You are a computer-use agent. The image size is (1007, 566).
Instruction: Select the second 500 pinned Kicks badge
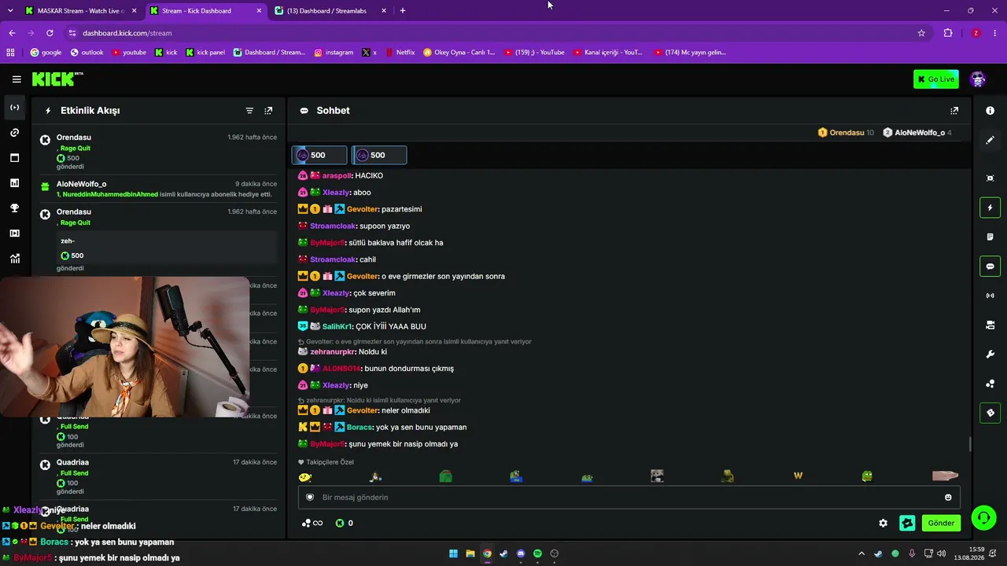(x=379, y=155)
